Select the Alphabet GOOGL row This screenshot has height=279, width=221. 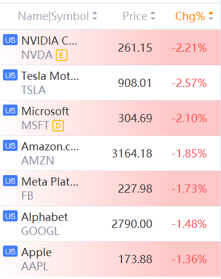point(110,224)
